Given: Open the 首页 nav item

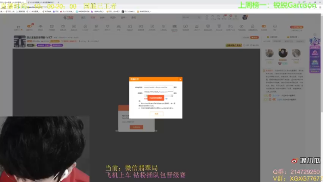Looking at the screenshot, I should [x=83, y=17].
